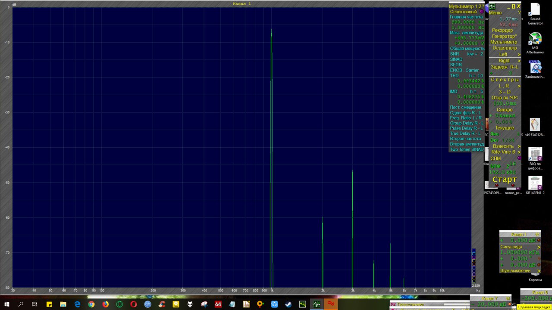
Task: Expand the Шум выключен noise selector
Action: (x=520, y=271)
